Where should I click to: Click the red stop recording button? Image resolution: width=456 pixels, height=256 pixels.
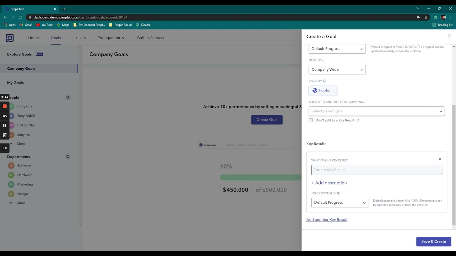point(5,106)
